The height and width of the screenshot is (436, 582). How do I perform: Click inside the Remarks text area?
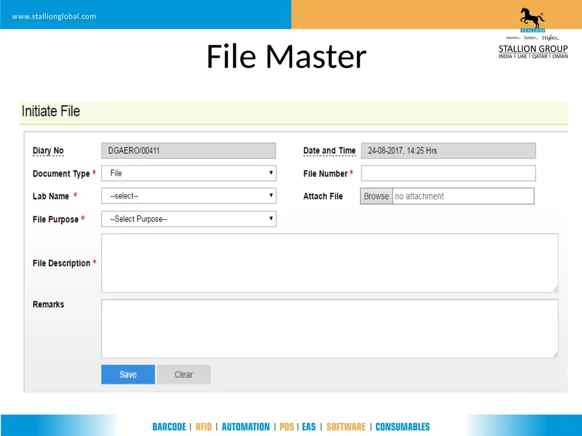click(x=330, y=329)
